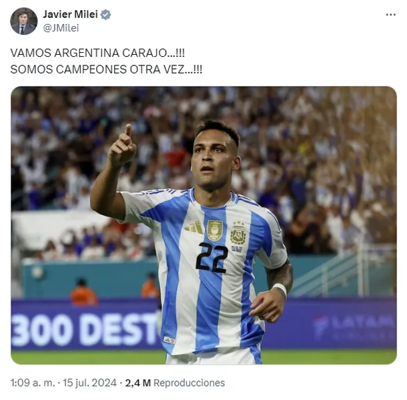Click the gold champions badge at the jersey's center
This screenshot has height=400, width=407.
(215, 230)
